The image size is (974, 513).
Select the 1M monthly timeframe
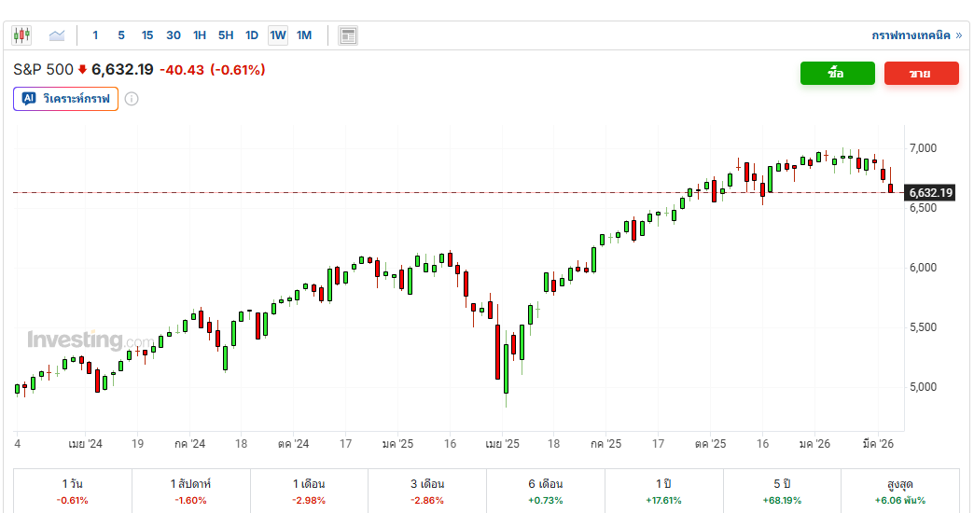coord(304,35)
